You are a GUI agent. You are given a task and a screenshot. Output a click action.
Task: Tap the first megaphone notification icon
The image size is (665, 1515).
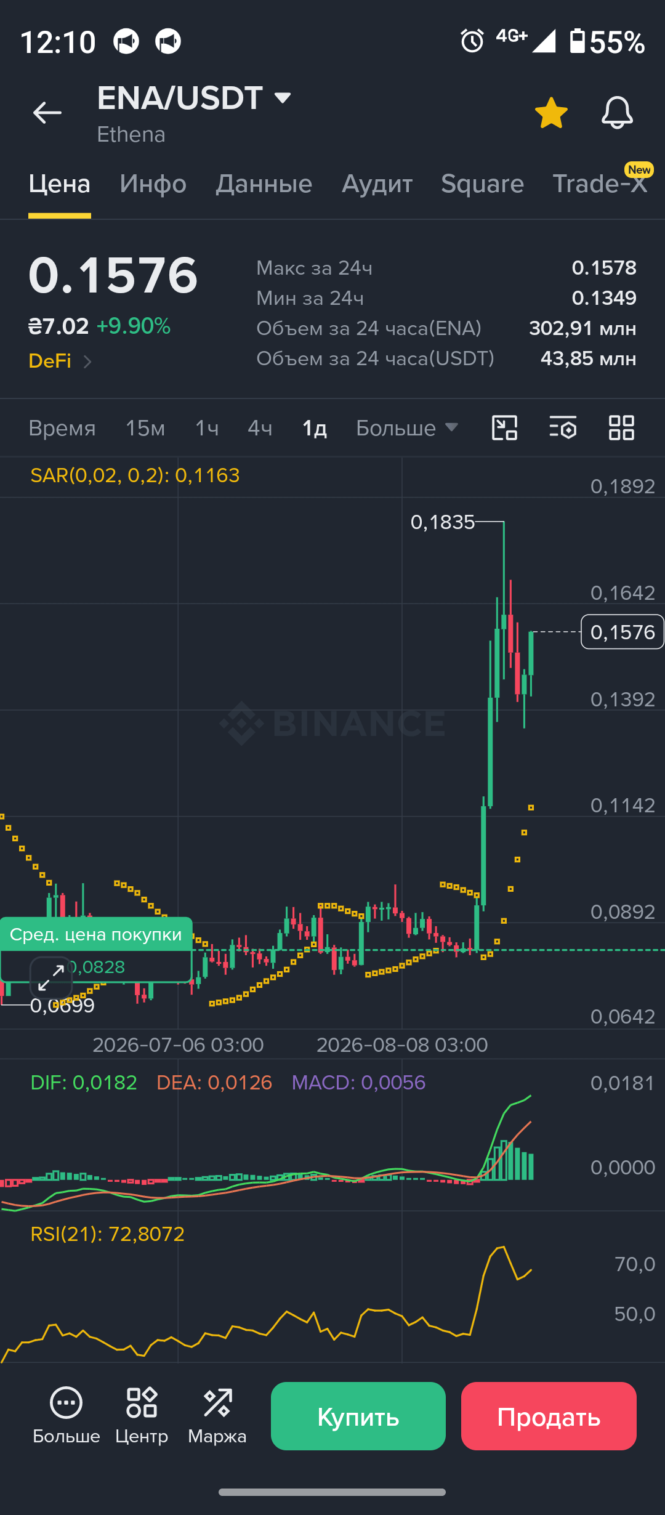[126, 41]
